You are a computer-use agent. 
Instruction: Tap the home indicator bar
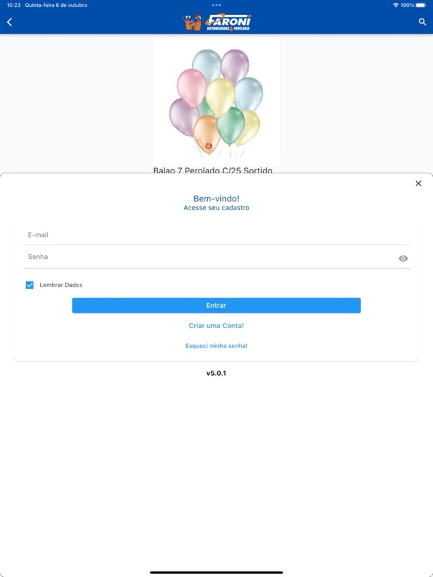point(216,572)
